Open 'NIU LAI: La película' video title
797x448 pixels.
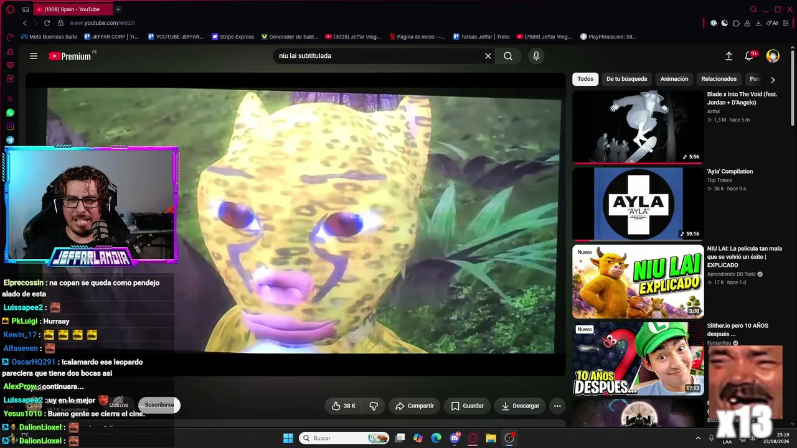745,256
